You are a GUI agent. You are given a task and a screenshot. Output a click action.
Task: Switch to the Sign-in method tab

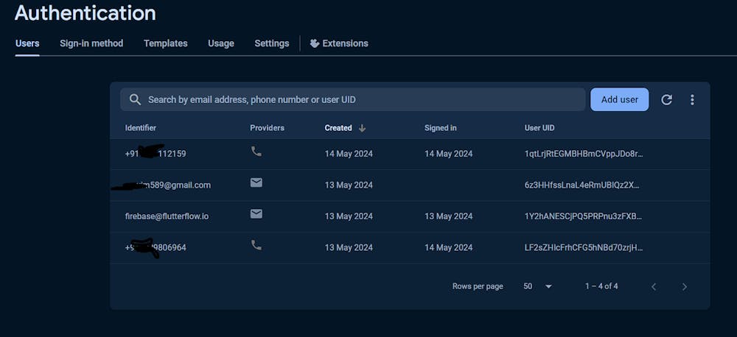coord(91,43)
